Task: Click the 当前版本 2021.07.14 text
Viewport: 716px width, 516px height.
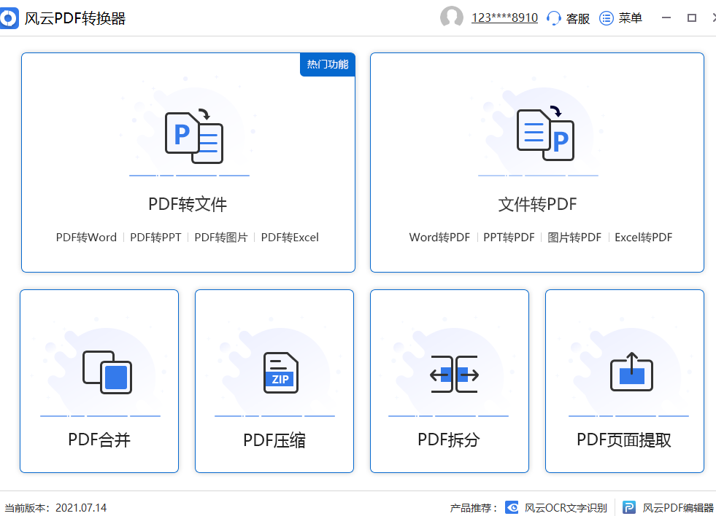Action: [55, 508]
